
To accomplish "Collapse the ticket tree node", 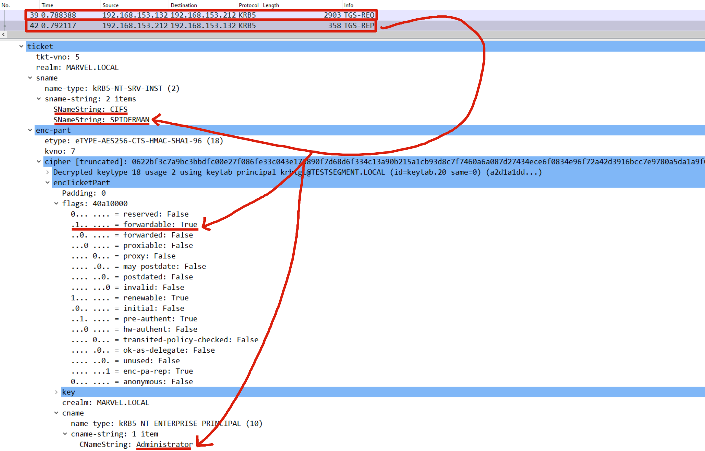I will 21,46.
